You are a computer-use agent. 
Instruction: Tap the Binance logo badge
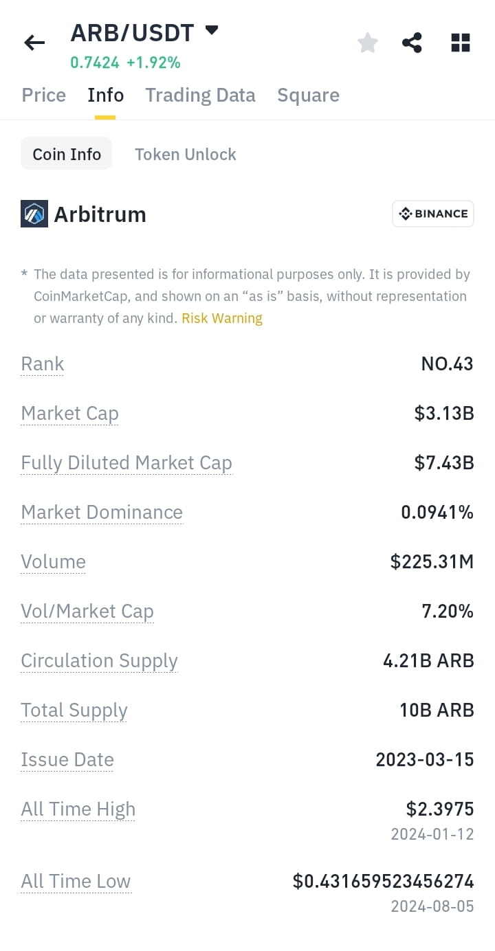433,214
